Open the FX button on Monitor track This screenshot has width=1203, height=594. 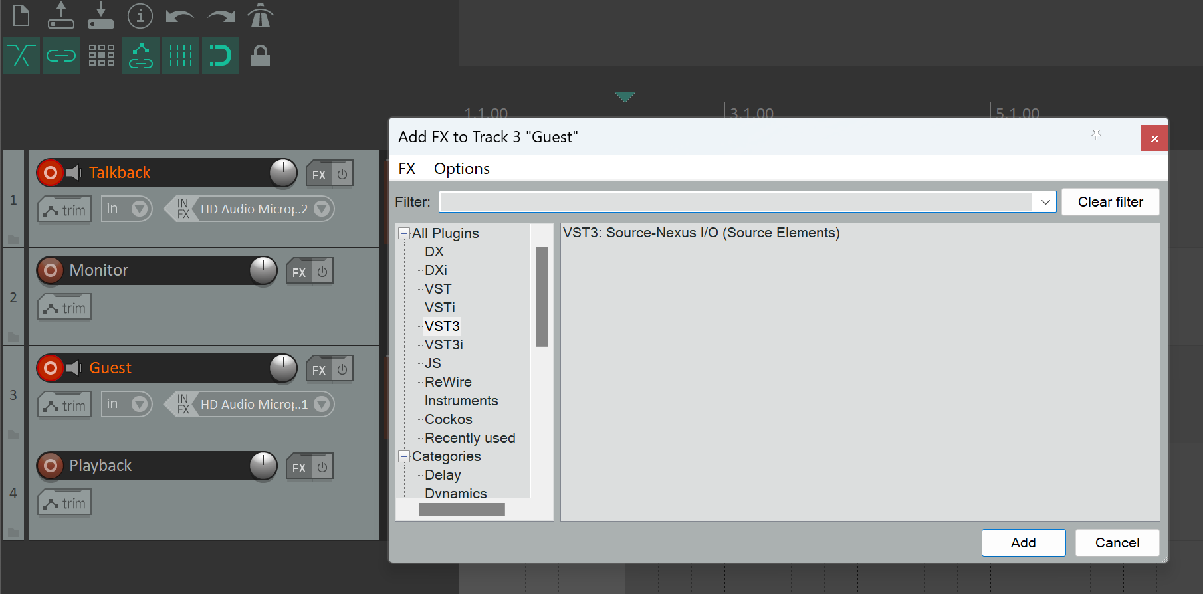coord(299,272)
